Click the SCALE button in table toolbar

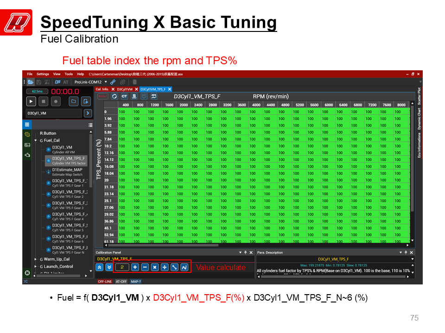tap(103, 96)
